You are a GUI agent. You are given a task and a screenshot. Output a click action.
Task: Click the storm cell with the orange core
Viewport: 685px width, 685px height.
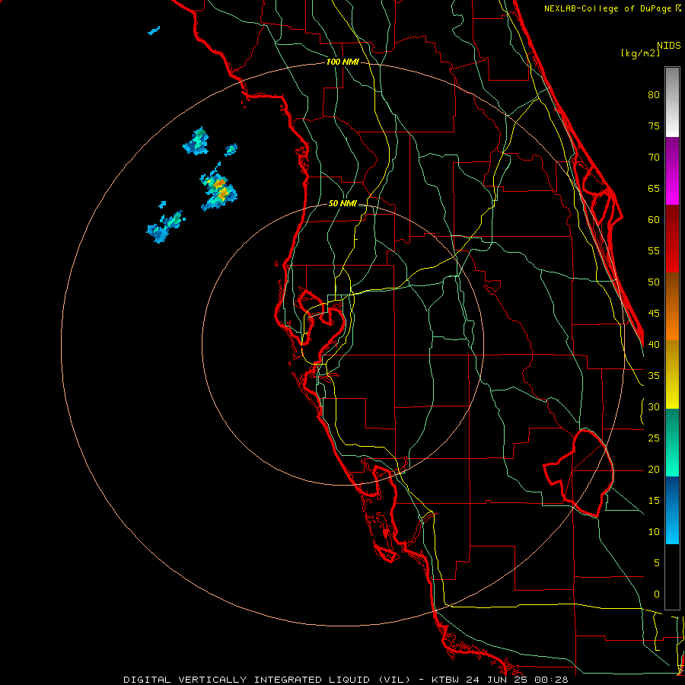218,189
